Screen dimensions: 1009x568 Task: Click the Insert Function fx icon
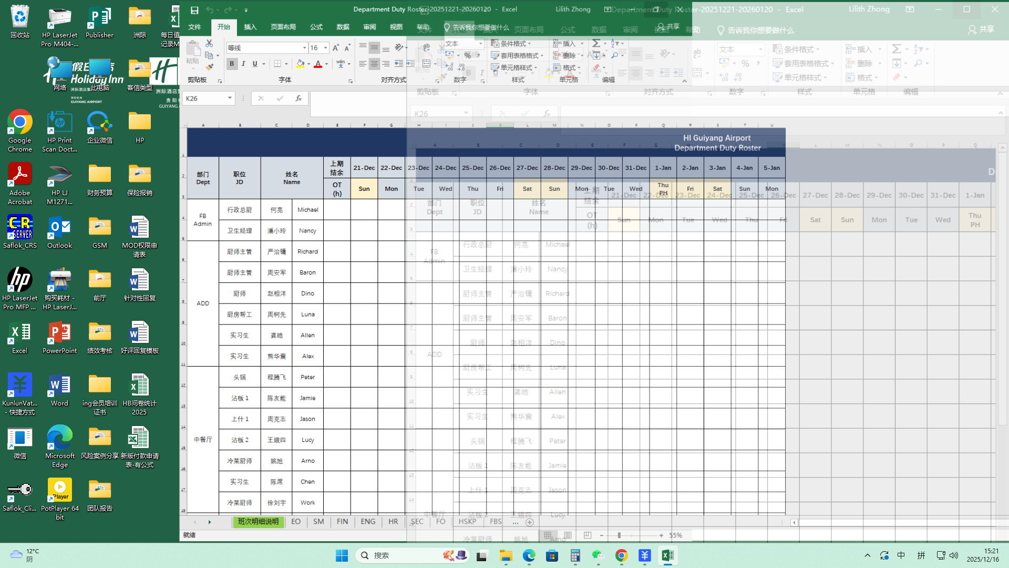[298, 98]
